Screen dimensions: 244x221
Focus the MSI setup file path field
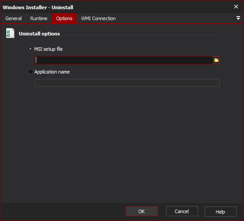pyautogui.click(x=124, y=60)
